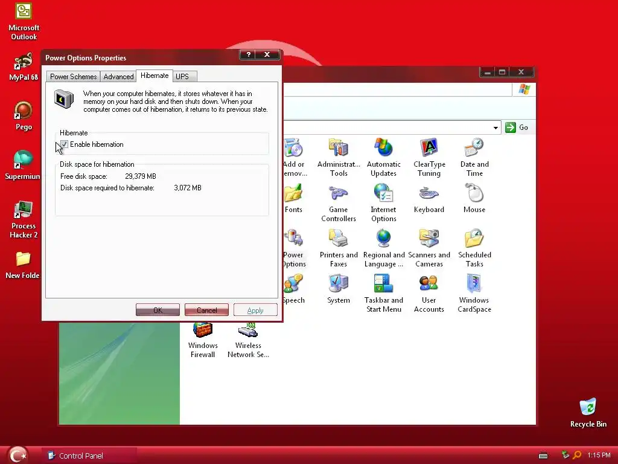Select New Folder on desktop

point(22,265)
